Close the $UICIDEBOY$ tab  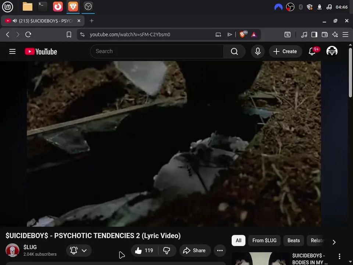click(x=79, y=21)
